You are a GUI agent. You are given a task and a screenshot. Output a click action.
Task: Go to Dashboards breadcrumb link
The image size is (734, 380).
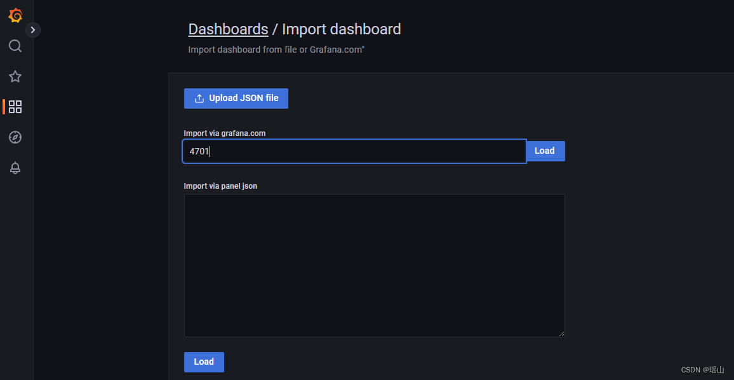(x=228, y=29)
